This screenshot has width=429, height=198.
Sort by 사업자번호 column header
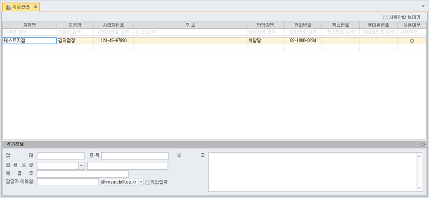pyautogui.click(x=113, y=25)
